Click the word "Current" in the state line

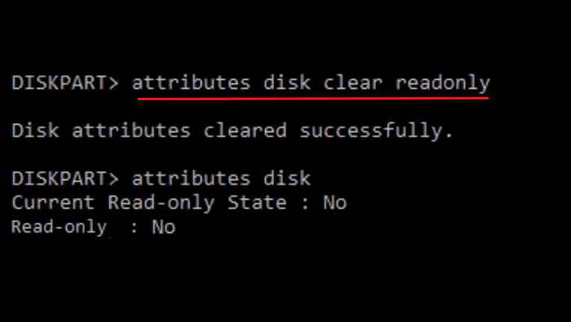(53, 202)
